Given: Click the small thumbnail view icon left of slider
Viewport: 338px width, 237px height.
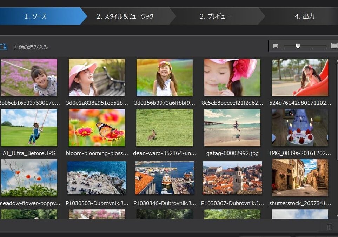Looking at the screenshot, I should pyautogui.click(x=276, y=46).
